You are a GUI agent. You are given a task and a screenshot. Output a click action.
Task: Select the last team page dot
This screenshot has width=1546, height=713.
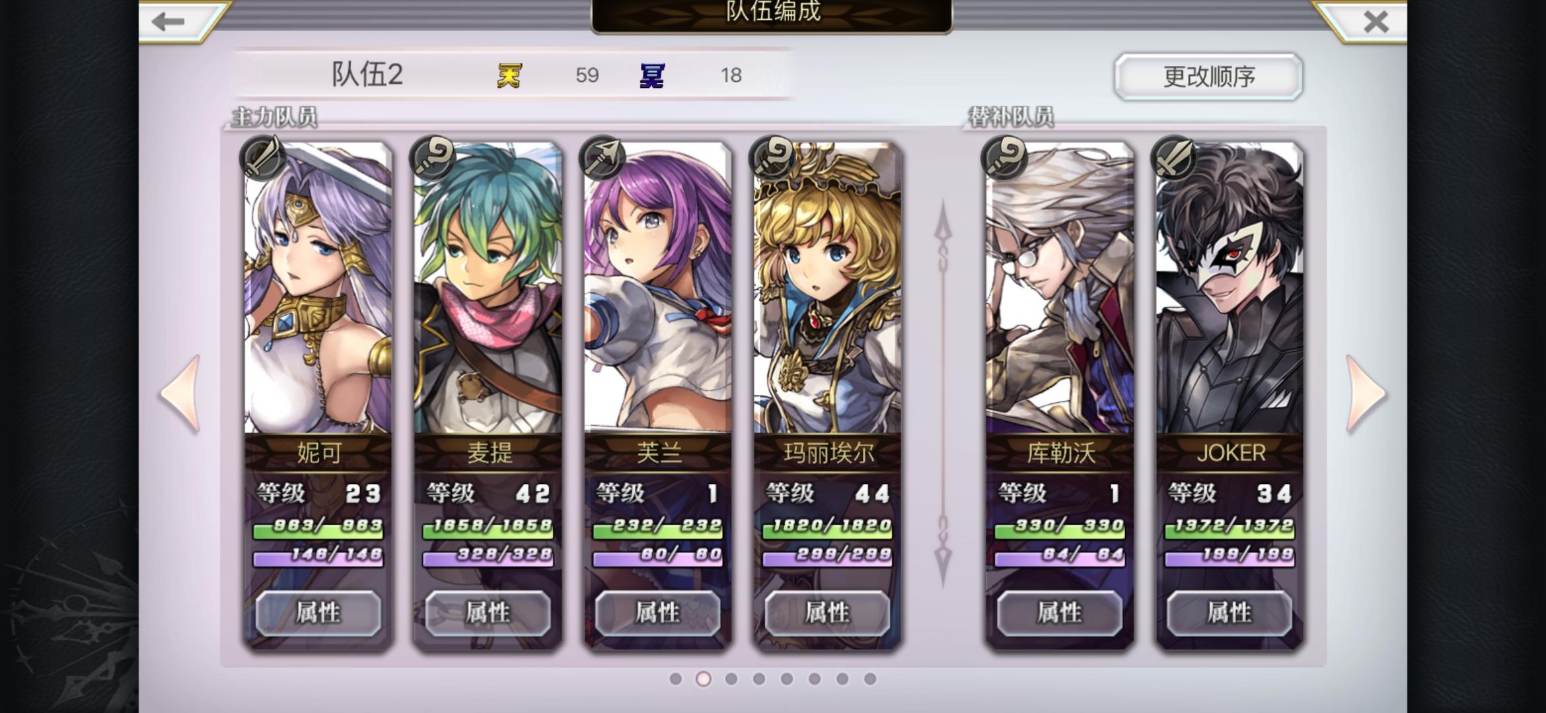(870, 679)
